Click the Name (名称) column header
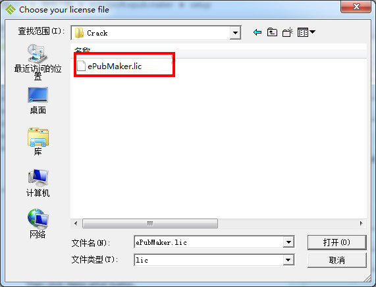 coord(82,50)
